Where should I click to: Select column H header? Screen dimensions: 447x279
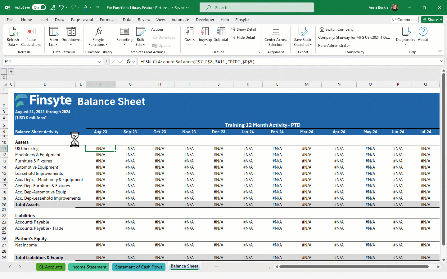(160, 84)
